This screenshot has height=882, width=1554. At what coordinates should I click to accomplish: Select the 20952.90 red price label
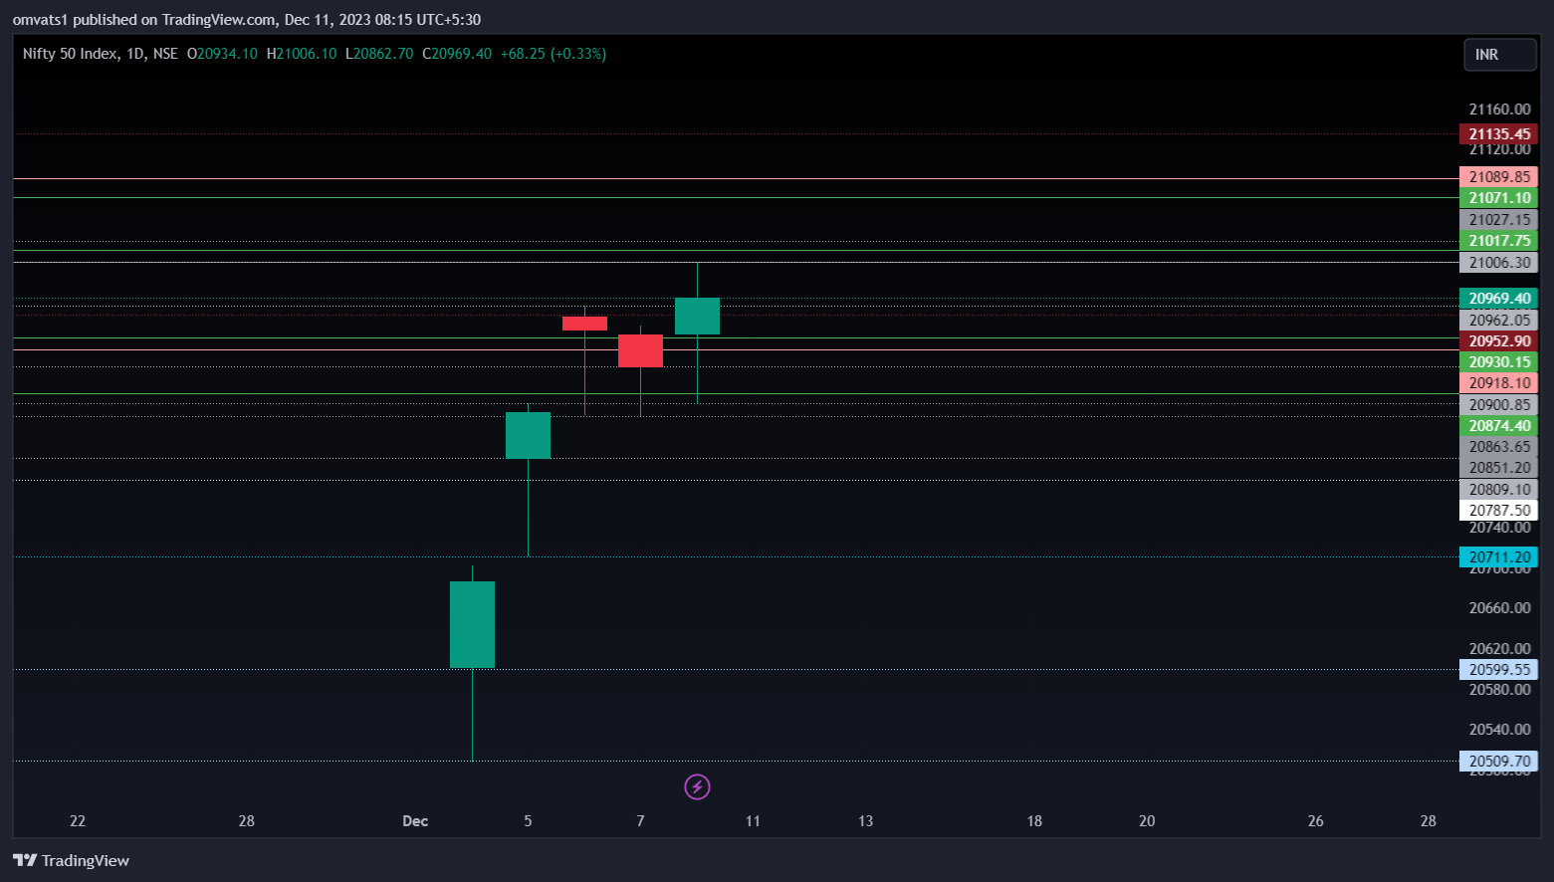1498,341
